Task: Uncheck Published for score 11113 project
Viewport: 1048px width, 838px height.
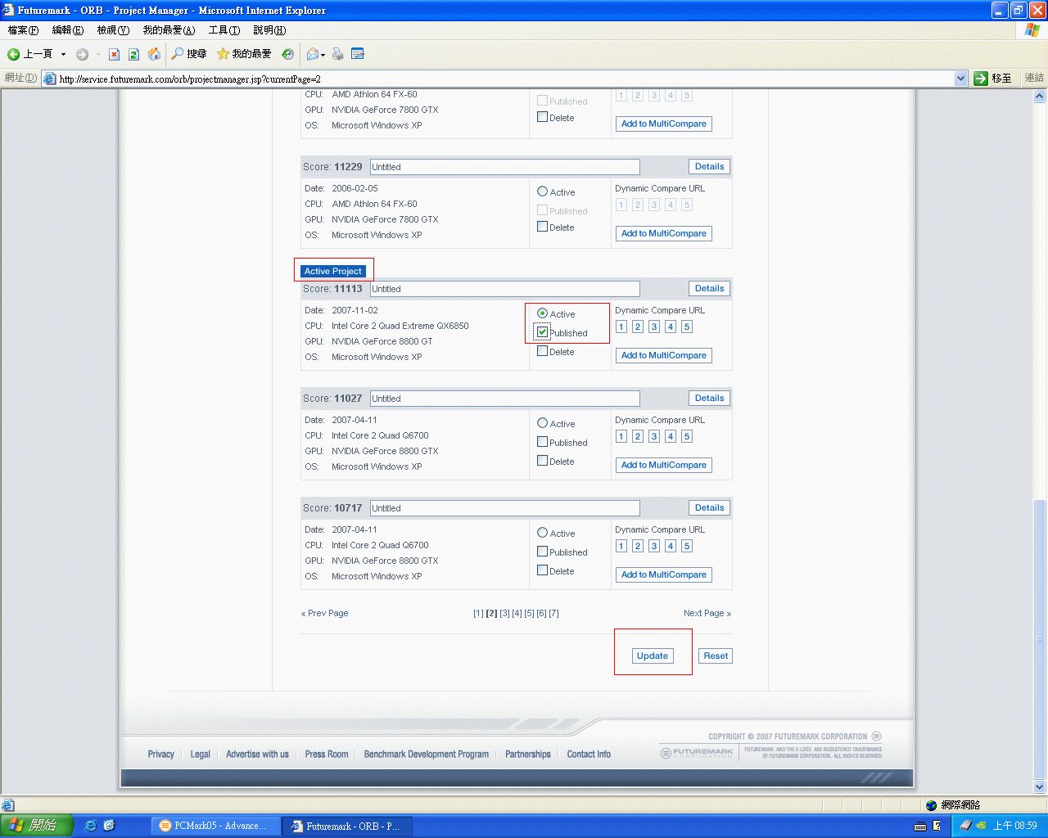Action: click(x=542, y=332)
